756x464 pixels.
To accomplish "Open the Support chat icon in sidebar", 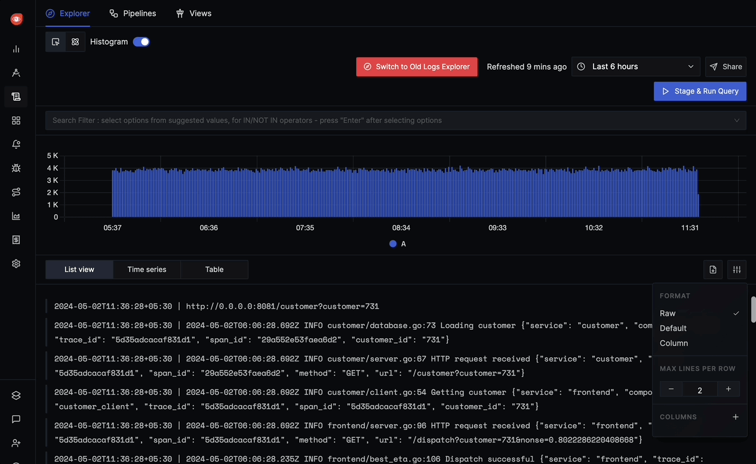I will click(16, 419).
